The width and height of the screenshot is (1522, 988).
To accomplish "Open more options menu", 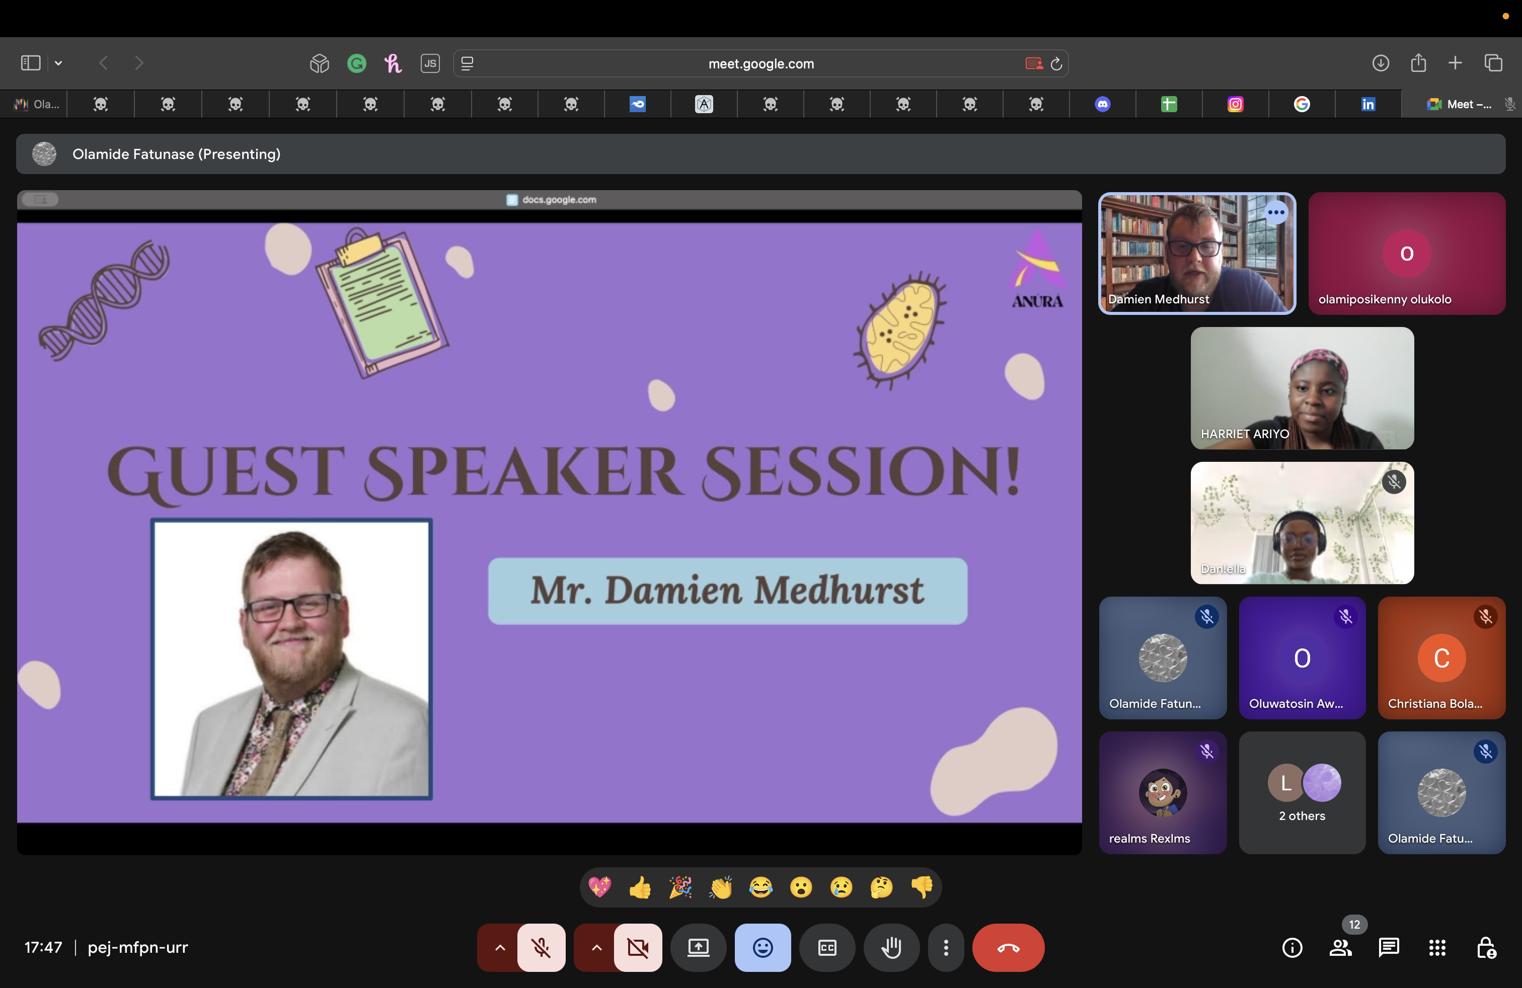I will pyautogui.click(x=946, y=947).
